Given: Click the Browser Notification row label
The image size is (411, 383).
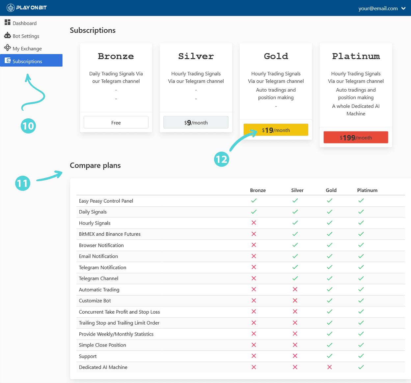Looking at the screenshot, I should pyautogui.click(x=101, y=245).
